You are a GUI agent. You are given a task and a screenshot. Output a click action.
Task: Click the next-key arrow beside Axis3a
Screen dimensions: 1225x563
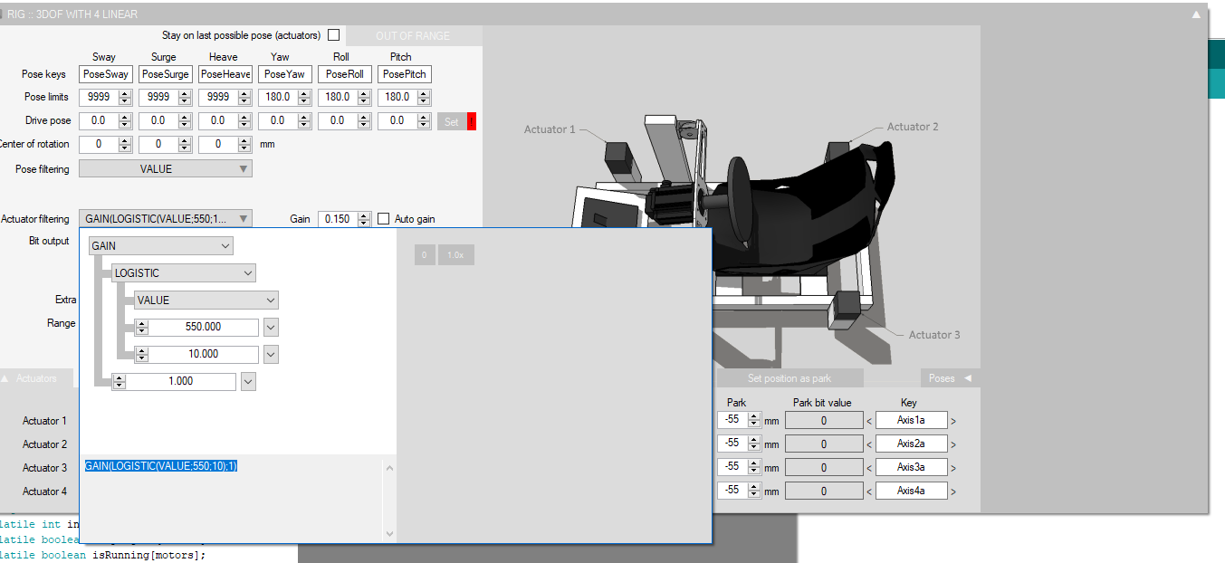[953, 468]
